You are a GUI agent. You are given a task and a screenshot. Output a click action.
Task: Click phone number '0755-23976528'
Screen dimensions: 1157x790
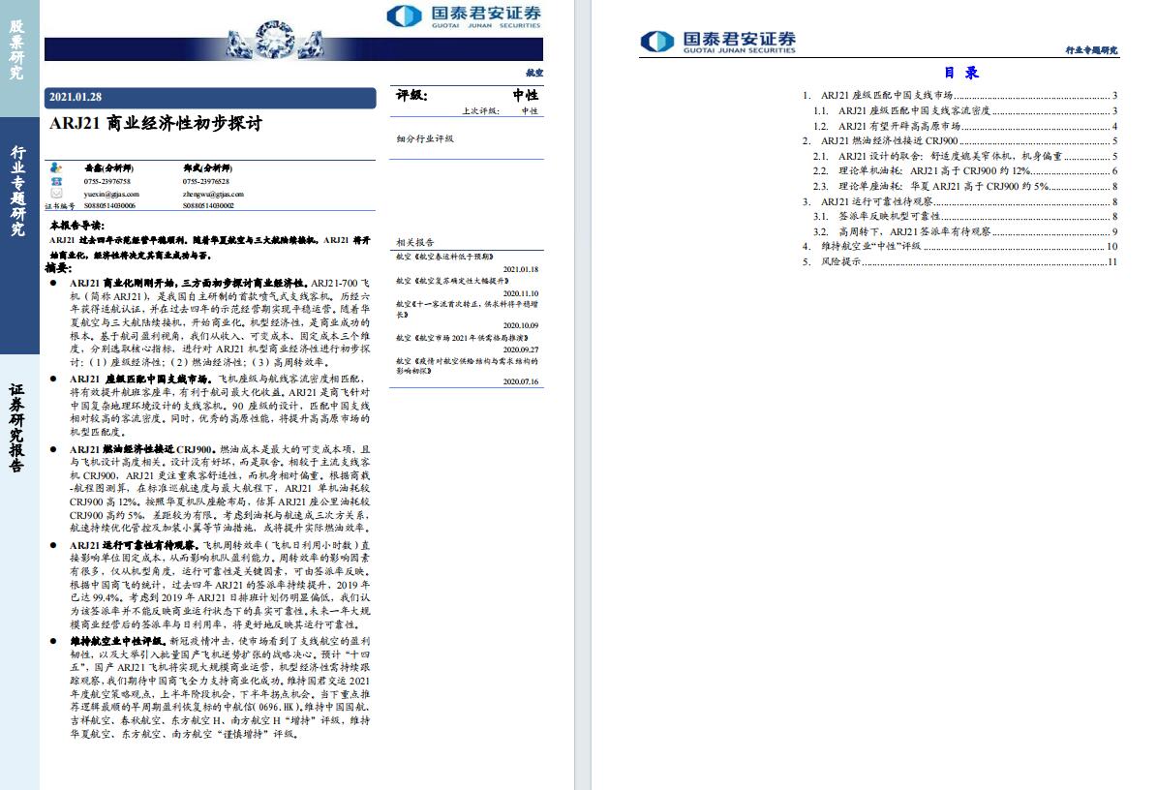coord(206,181)
